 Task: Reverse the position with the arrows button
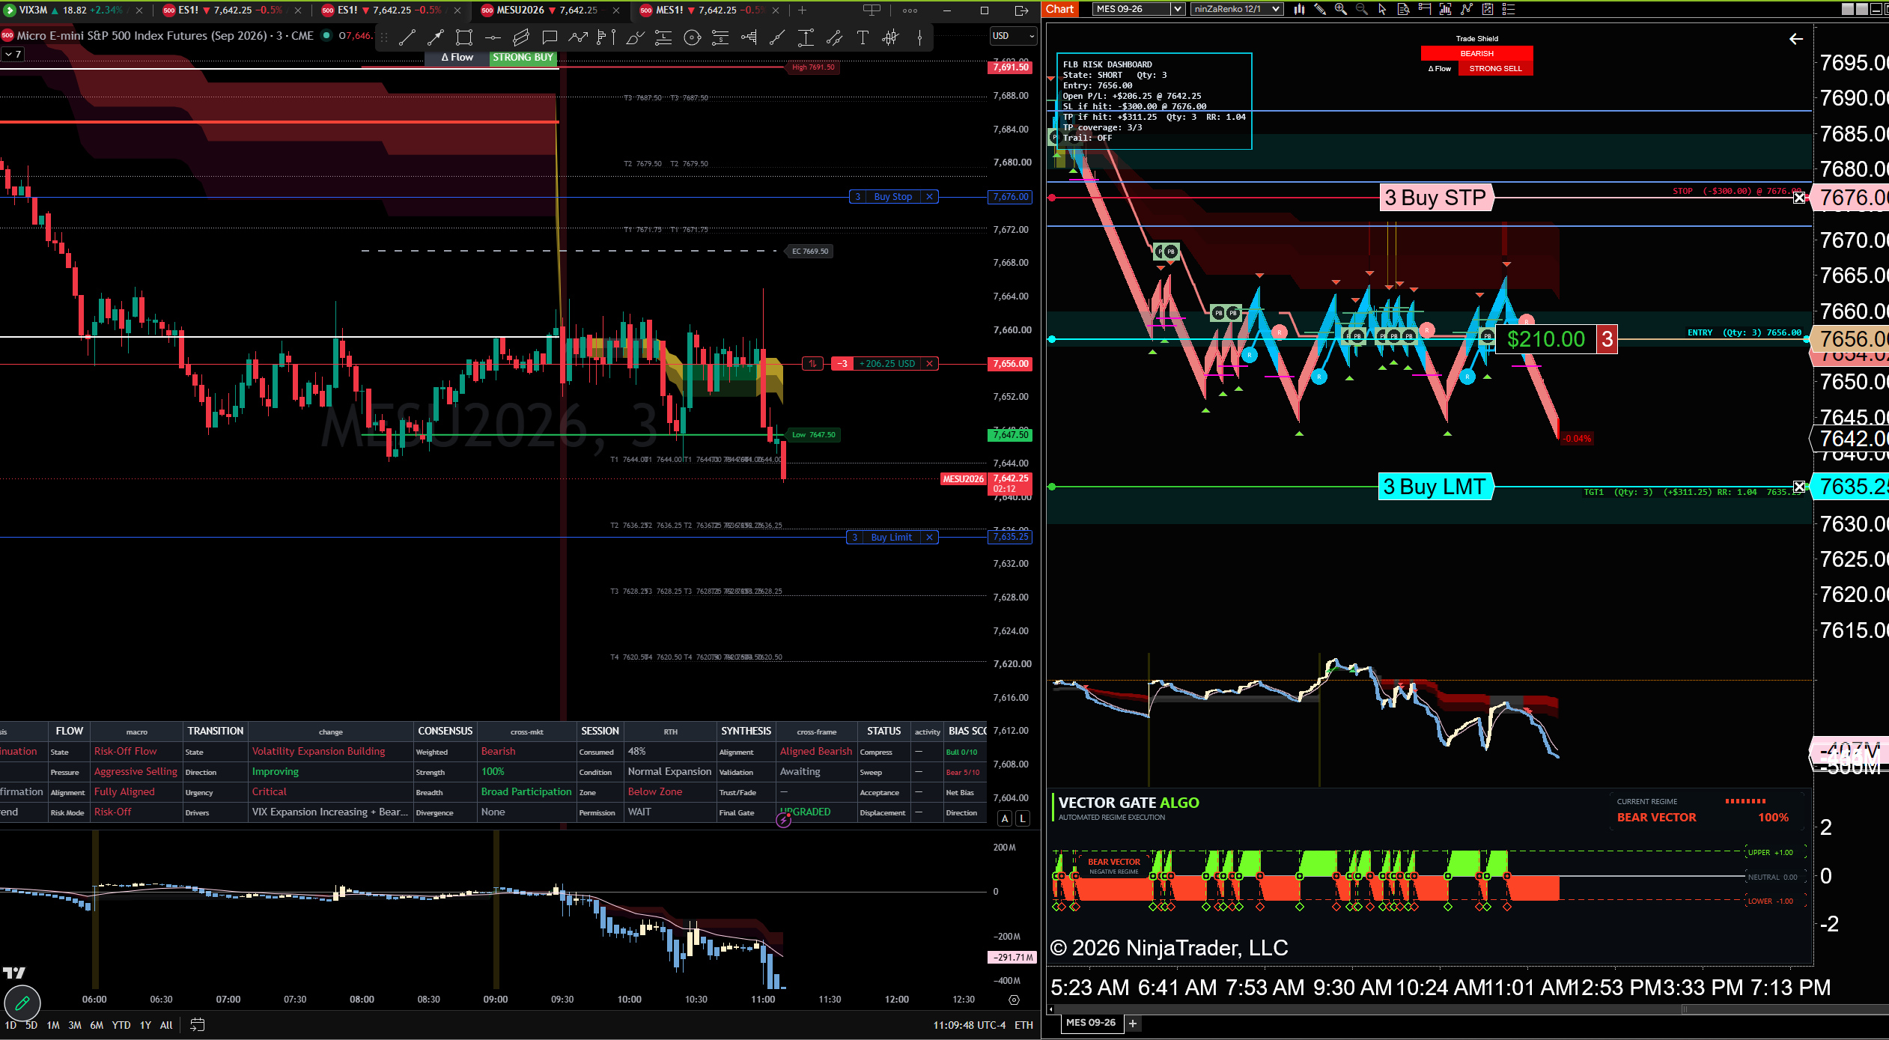point(812,364)
